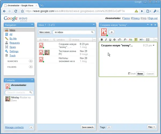Add a participant to the wave with plus button
161x134 pixels.
[x=112, y=32]
